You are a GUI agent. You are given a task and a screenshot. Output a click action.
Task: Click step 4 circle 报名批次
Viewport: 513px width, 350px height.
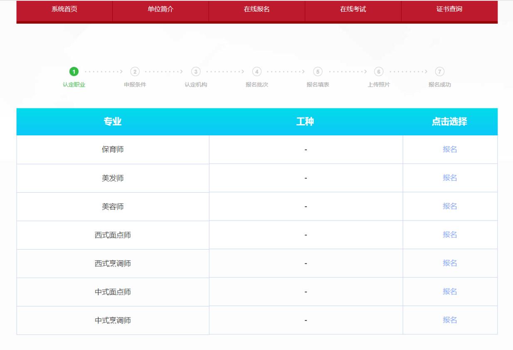tap(257, 71)
